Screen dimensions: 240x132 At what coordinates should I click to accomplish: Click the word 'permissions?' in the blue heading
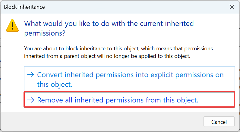[45, 33]
